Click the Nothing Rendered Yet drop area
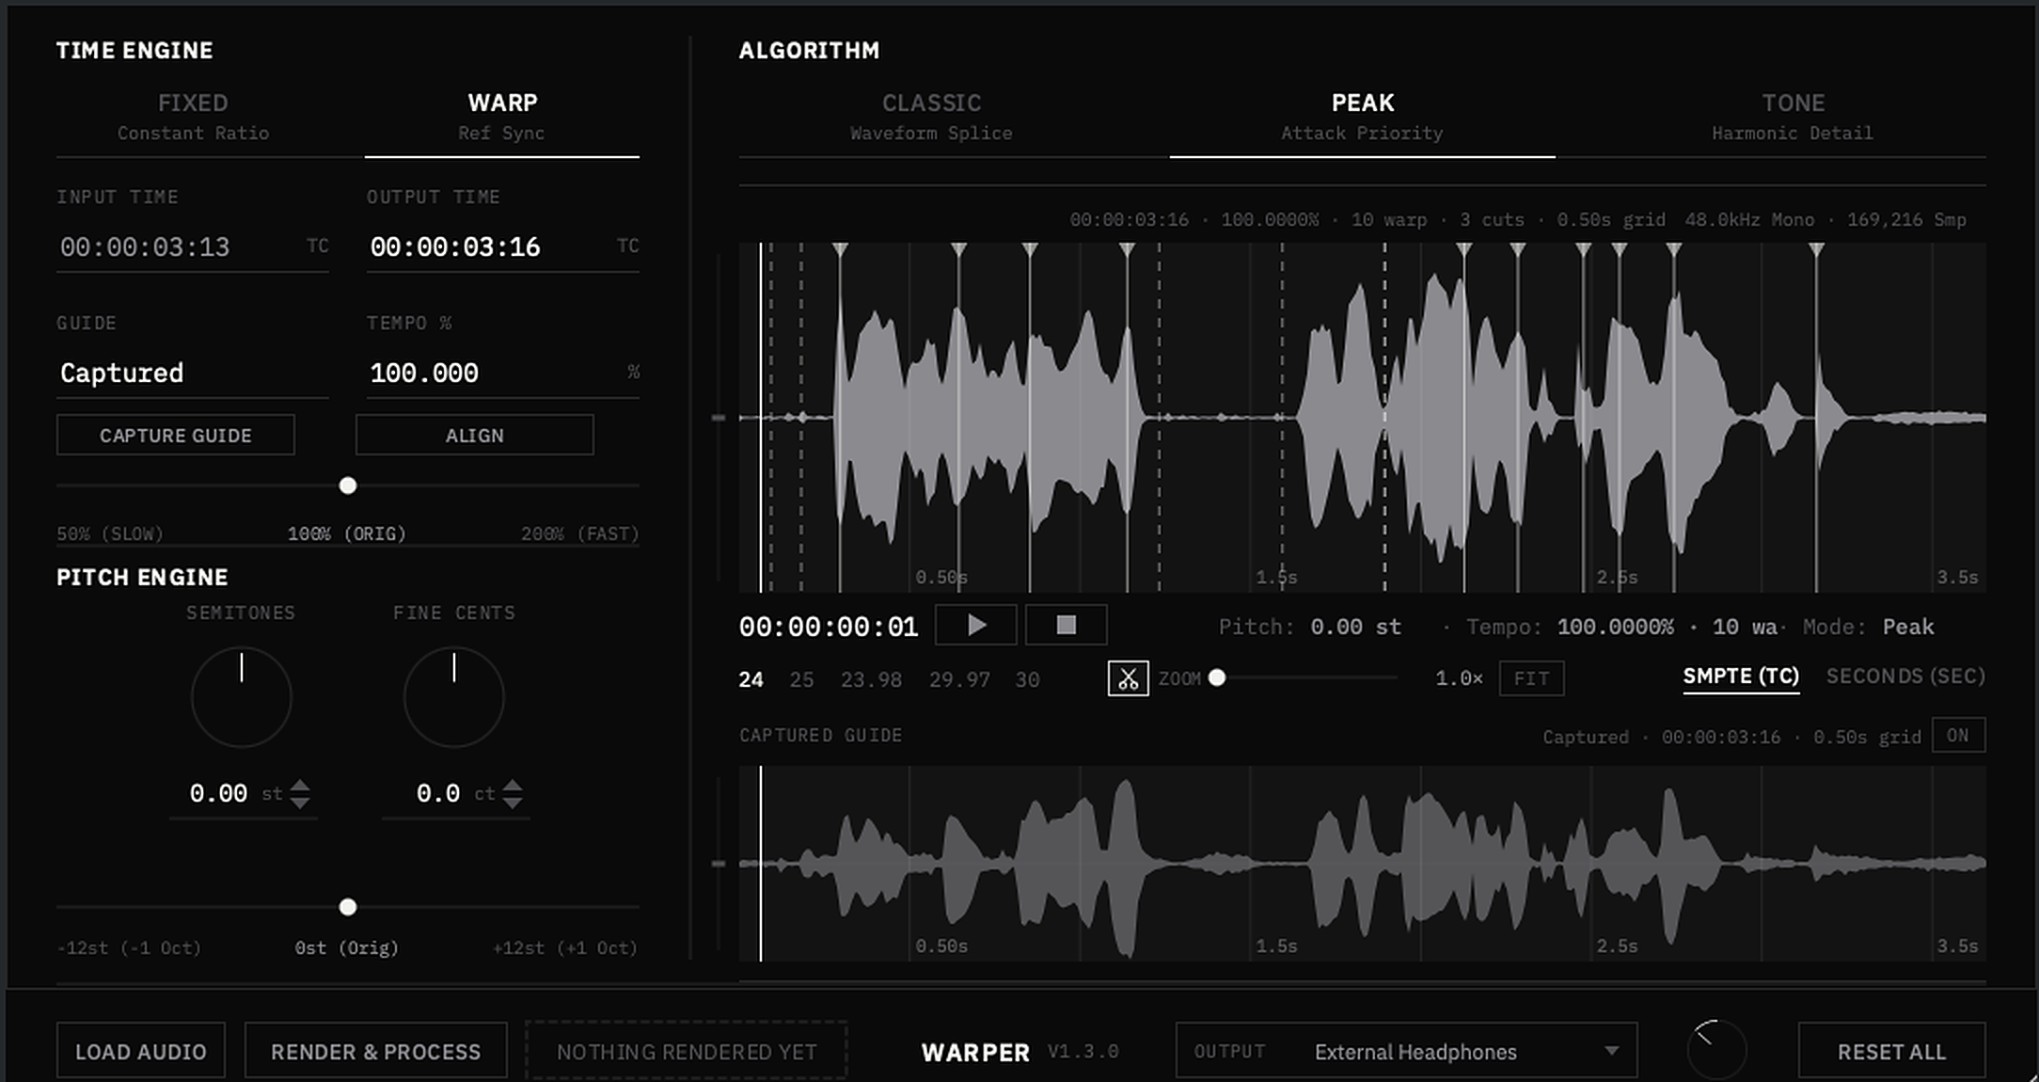 [x=687, y=1051]
